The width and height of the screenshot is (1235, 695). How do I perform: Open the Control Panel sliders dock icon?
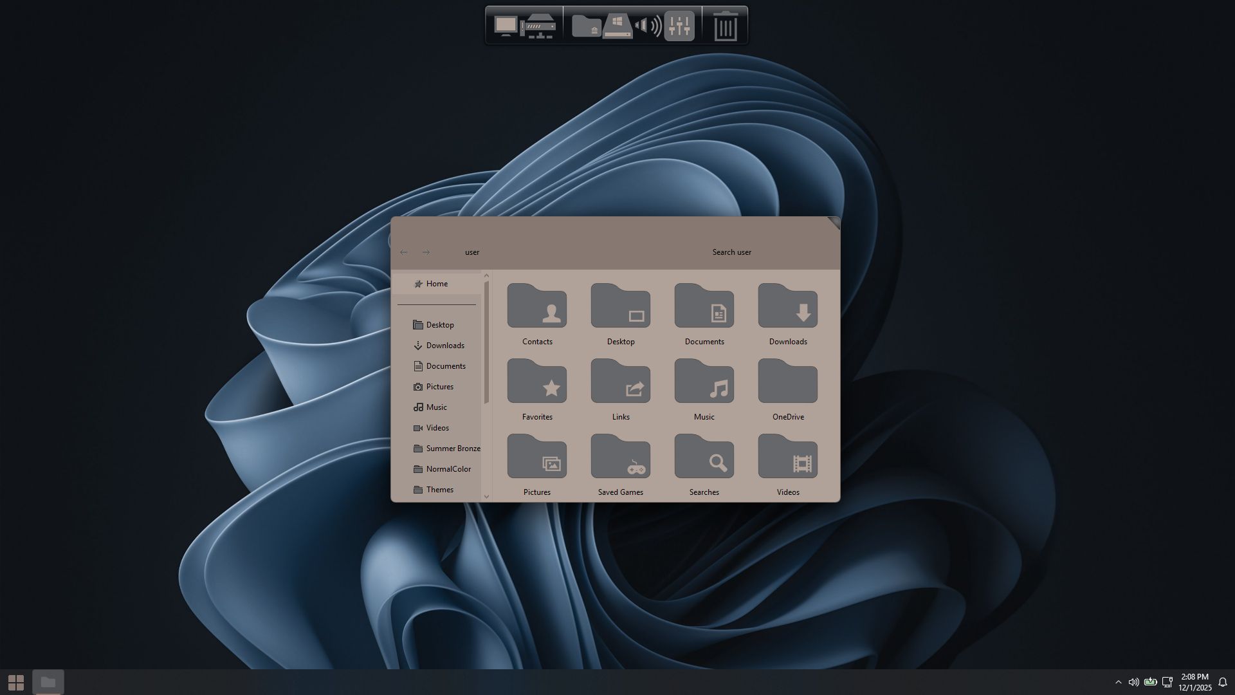pos(679,26)
